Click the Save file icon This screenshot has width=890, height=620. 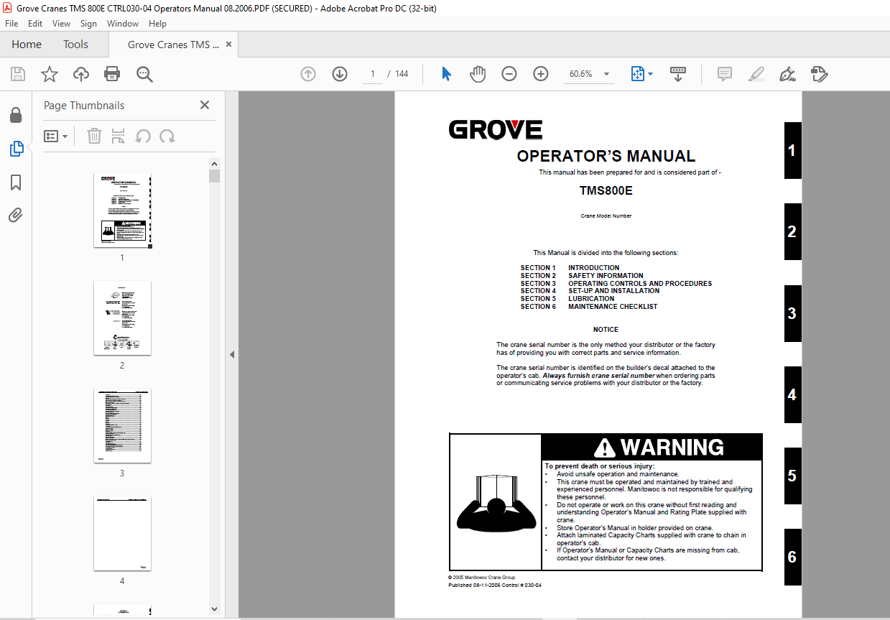(17, 74)
